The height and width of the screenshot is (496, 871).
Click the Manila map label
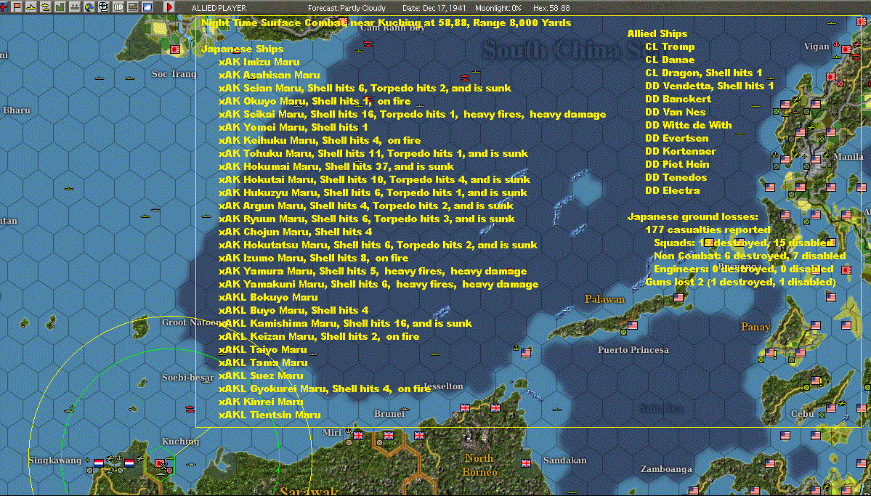848,157
